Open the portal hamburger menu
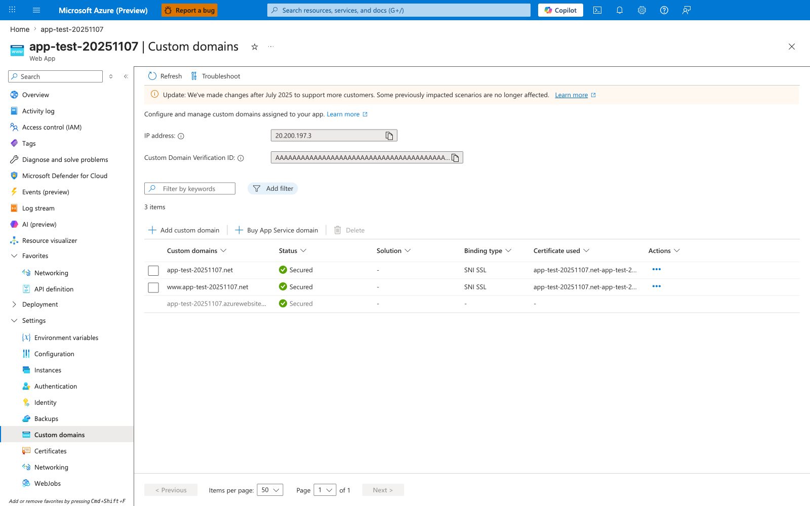This screenshot has width=810, height=506. 36,10
